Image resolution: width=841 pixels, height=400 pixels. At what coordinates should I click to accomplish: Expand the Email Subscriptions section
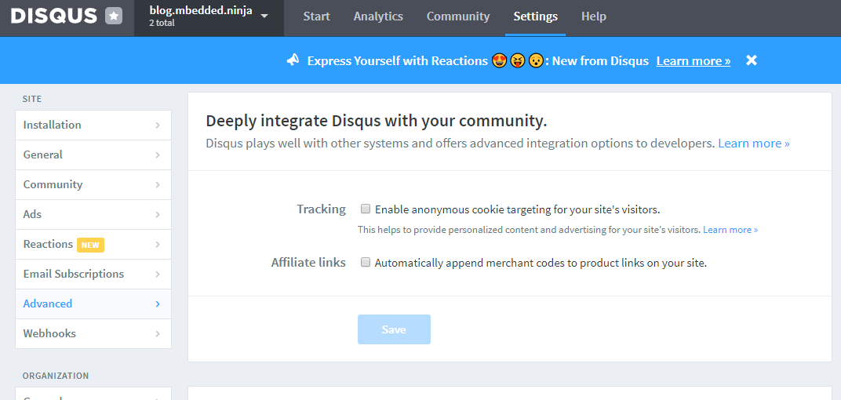click(93, 275)
